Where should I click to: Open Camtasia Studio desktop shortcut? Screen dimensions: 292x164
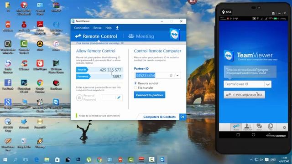pyautogui.click(x=24, y=47)
